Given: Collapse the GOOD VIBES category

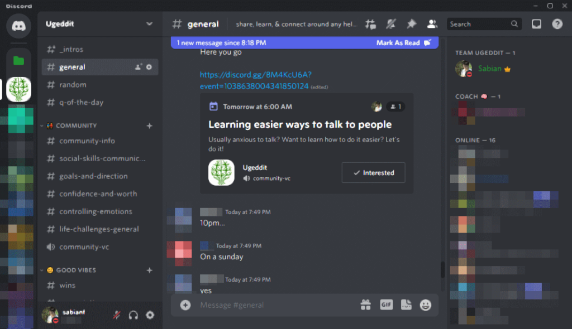Looking at the screenshot, I should tap(71, 270).
